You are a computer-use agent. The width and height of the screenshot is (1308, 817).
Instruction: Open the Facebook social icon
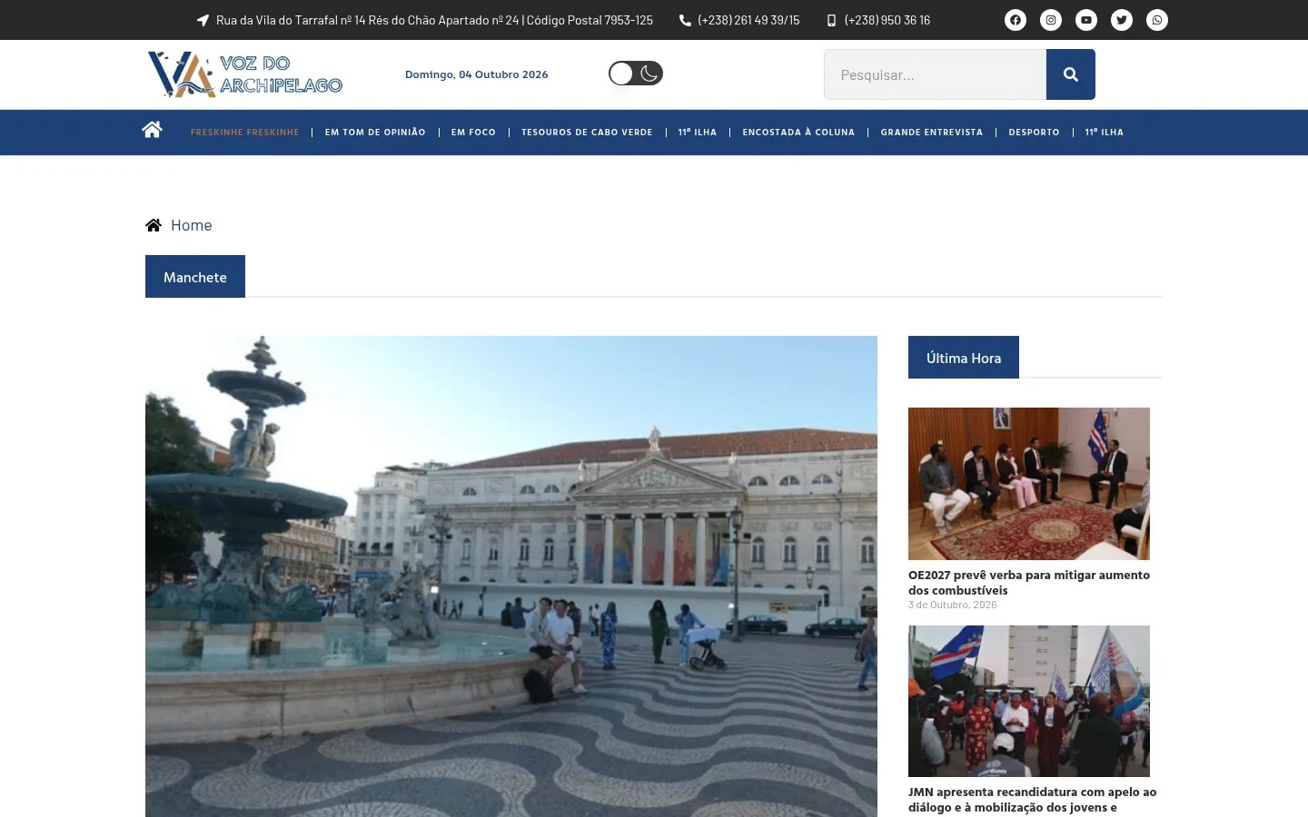(1016, 20)
